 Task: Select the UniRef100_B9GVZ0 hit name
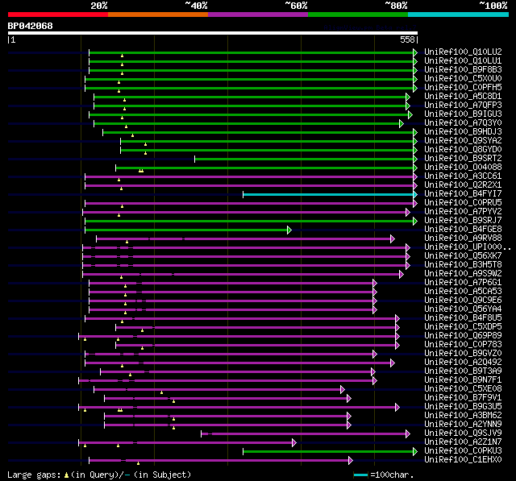pyautogui.click(x=463, y=354)
